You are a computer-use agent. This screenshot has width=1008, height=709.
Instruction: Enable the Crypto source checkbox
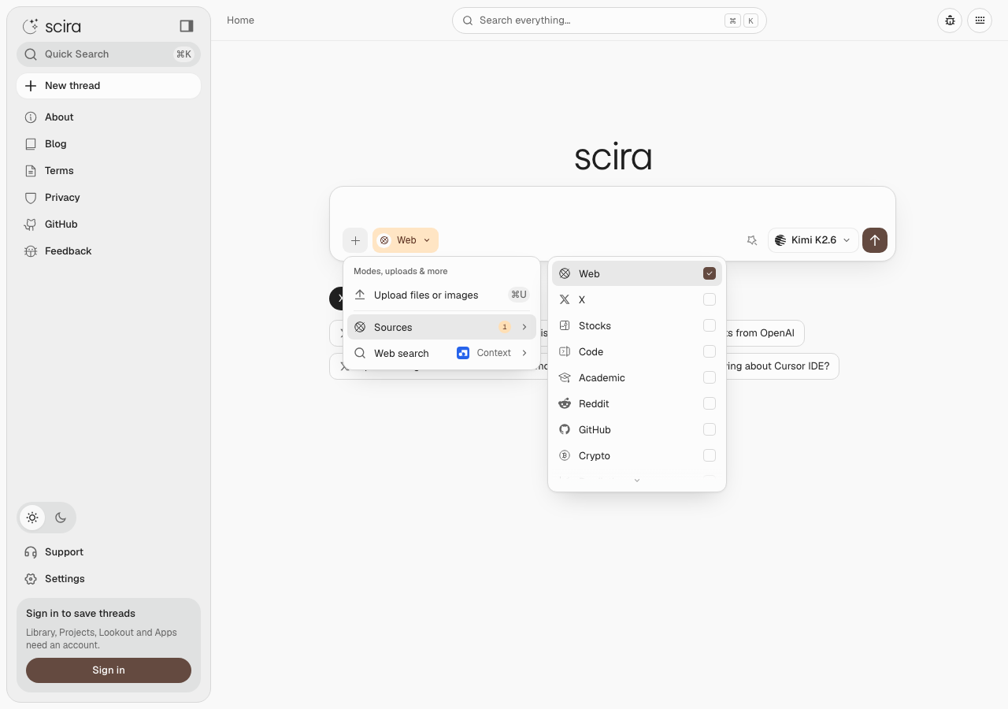pyautogui.click(x=710, y=455)
